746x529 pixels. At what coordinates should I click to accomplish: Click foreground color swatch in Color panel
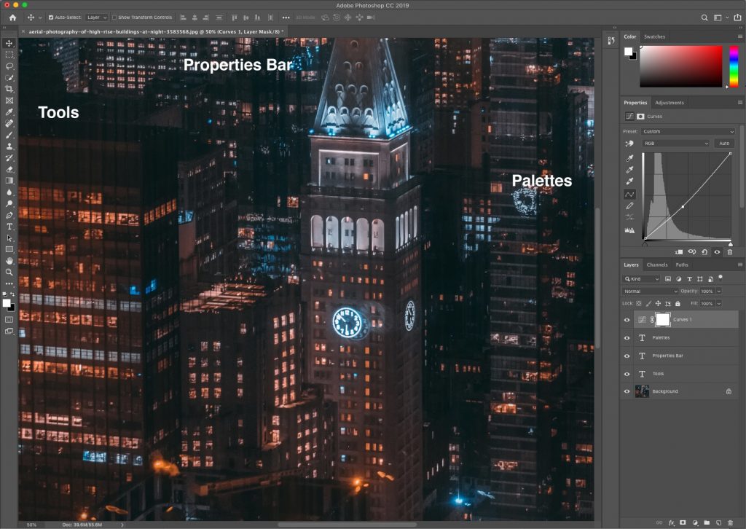[629, 52]
